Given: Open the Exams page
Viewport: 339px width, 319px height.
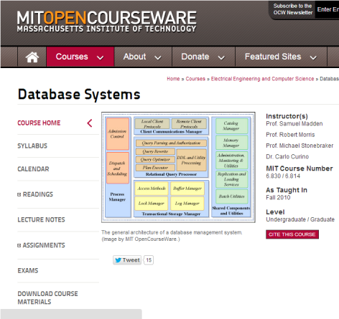Looking at the screenshot, I should [x=28, y=270].
